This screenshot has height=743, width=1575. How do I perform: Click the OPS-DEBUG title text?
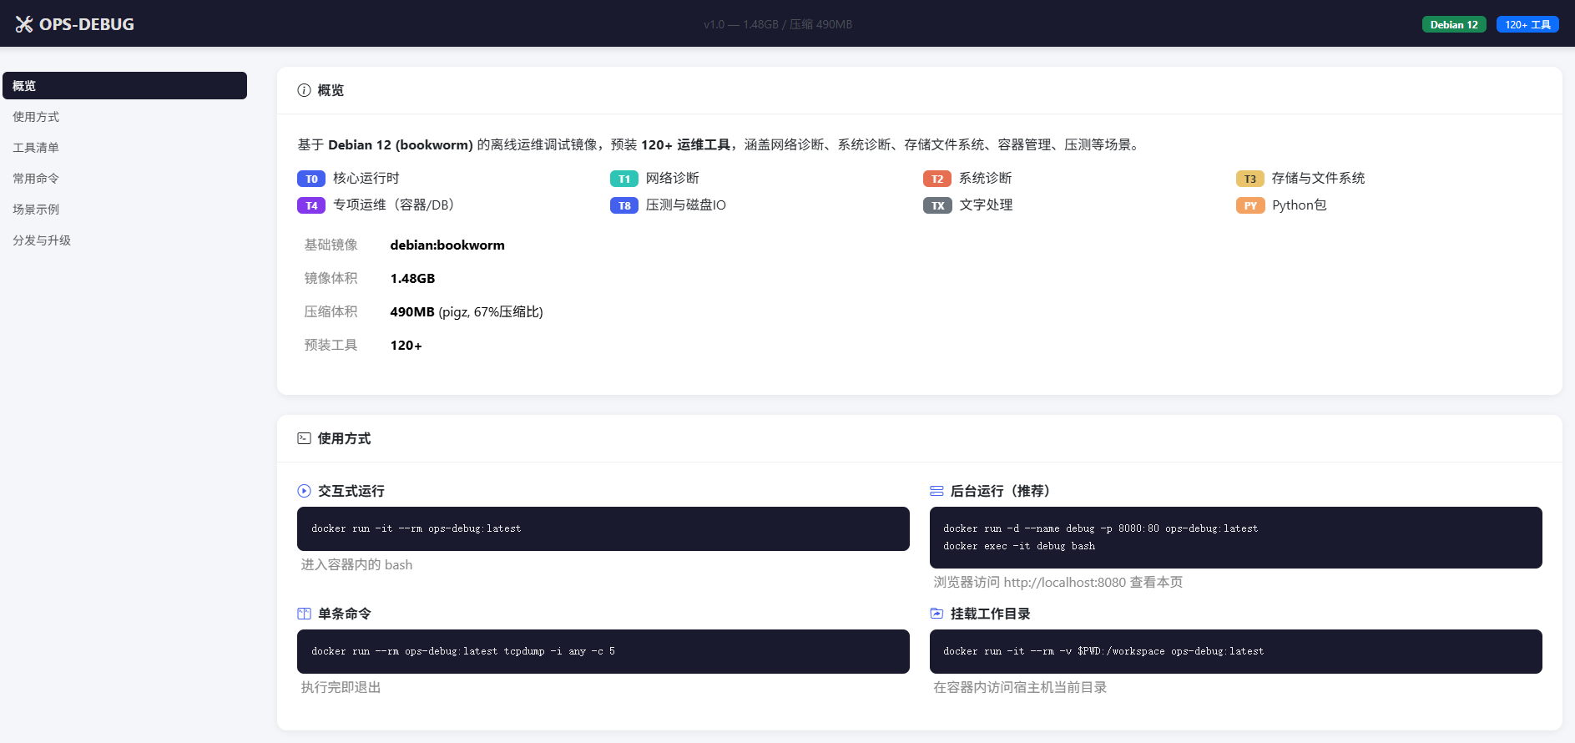pos(87,24)
